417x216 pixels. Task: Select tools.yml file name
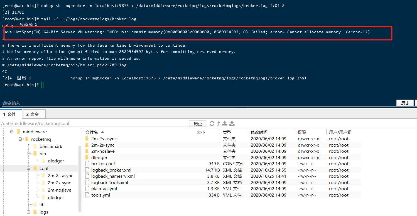(x=100, y=195)
